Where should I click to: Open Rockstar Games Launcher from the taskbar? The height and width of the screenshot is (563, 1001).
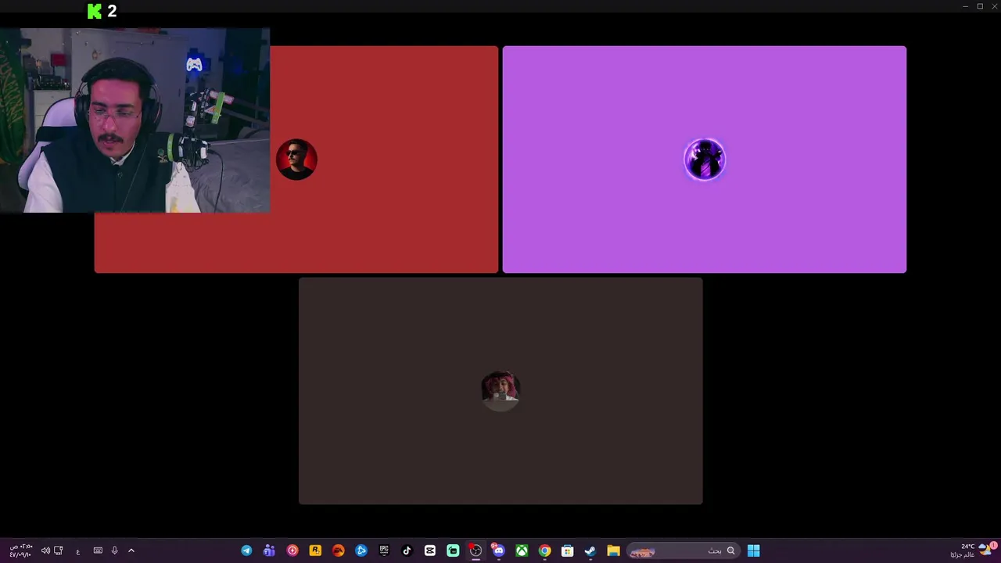click(315, 550)
